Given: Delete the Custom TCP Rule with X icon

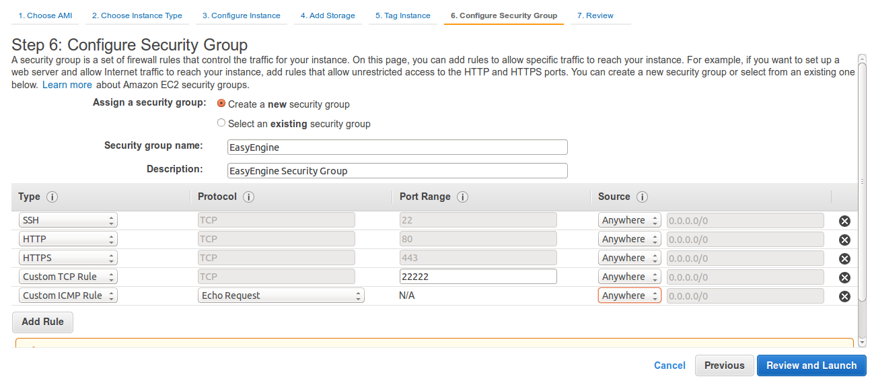Looking at the screenshot, I should coord(844,277).
